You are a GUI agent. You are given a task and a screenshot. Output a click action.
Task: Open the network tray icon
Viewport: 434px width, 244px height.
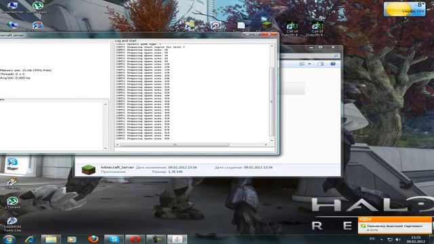390,239
